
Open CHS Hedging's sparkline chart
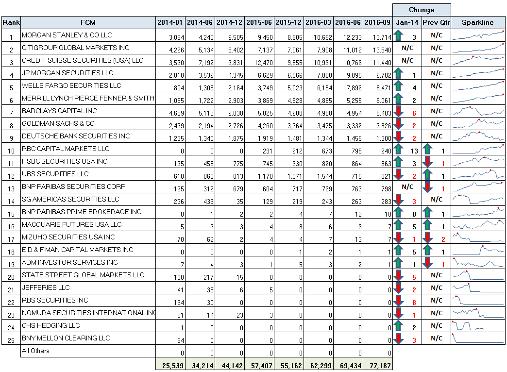[x=478, y=325]
